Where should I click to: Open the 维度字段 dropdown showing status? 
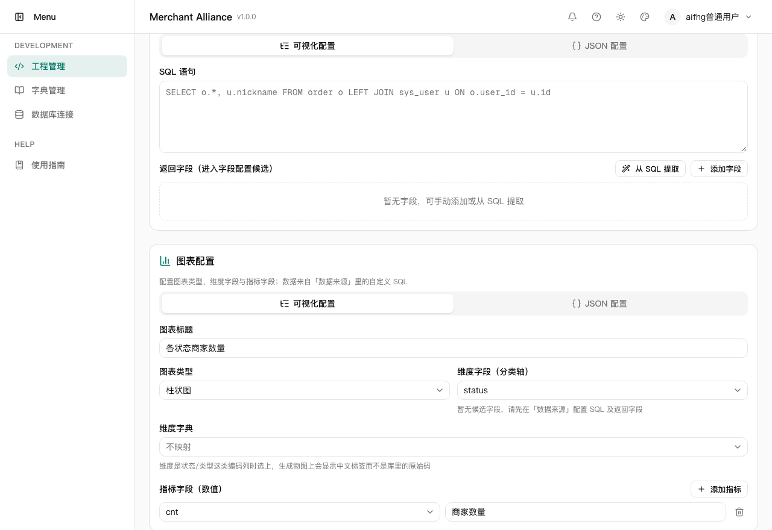(603, 390)
